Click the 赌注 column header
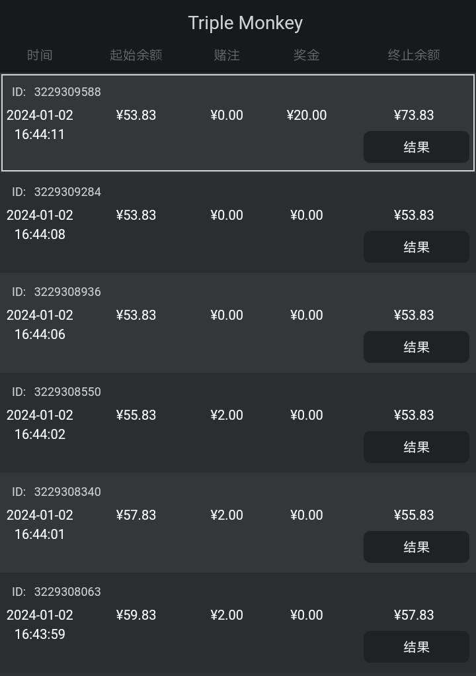476x676 pixels. point(227,55)
